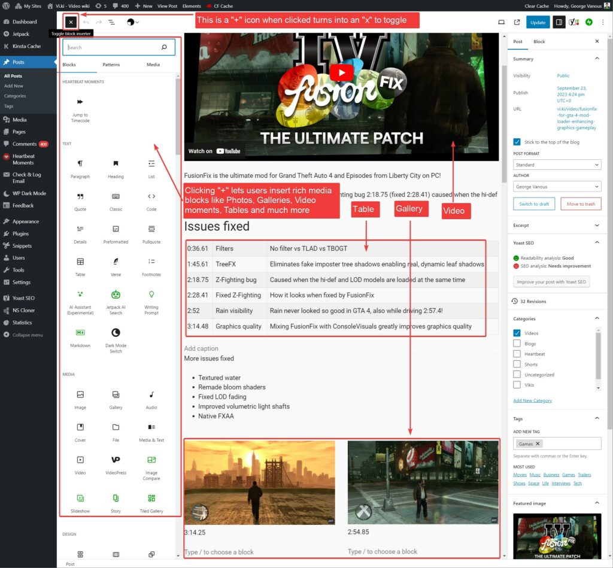Viewport: 613px width, 568px height.
Task: Insert a Heading block
Action: pos(116,168)
